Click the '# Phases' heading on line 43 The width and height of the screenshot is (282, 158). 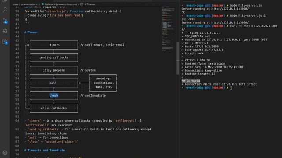click(x=31, y=32)
